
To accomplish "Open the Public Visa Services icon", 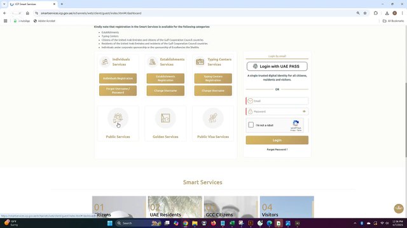I will point(213,118).
